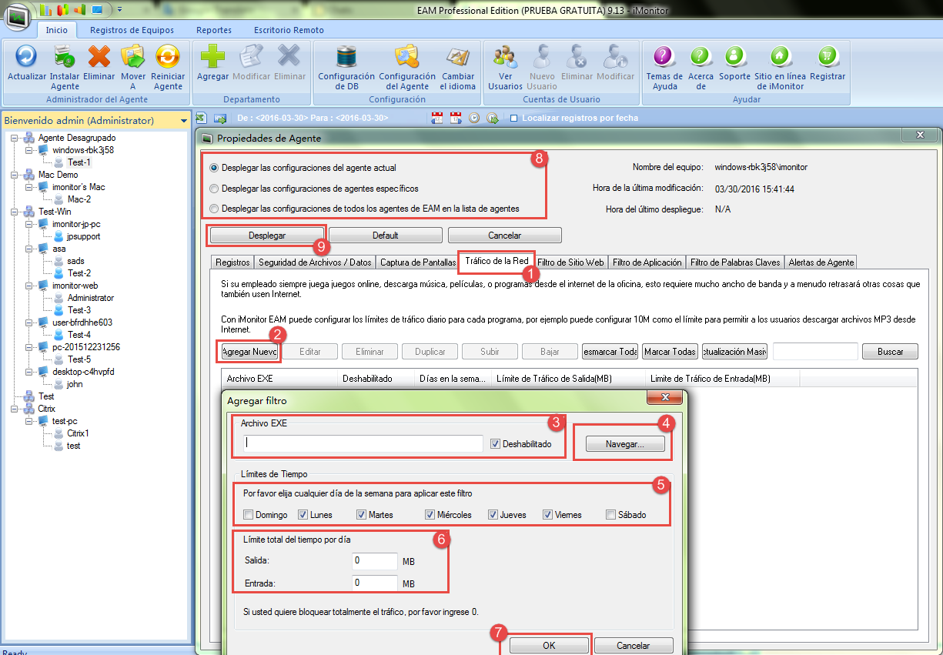The image size is (943, 655).
Task: Click the Registrar cart icon
Action: coord(828,56)
